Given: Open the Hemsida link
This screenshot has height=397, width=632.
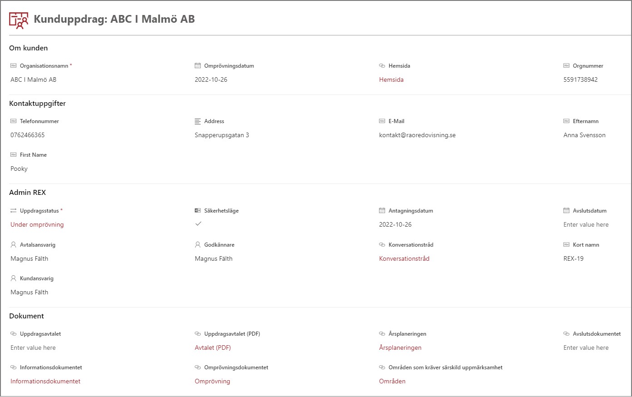Looking at the screenshot, I should 391,80.
